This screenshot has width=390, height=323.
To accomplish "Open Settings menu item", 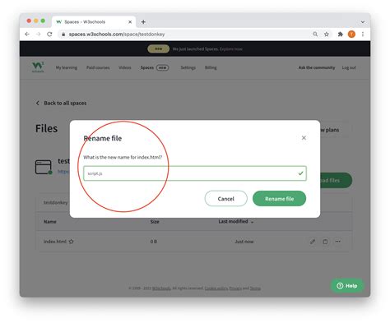I will [x=188, y=67].
